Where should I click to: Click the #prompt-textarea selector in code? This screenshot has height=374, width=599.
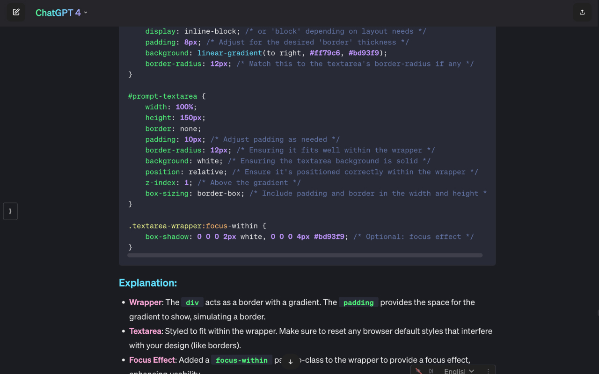click(162, 96)
